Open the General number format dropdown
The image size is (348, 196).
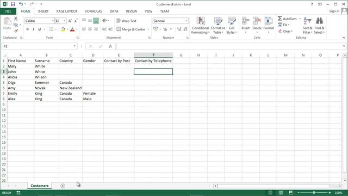click(186, 21)
